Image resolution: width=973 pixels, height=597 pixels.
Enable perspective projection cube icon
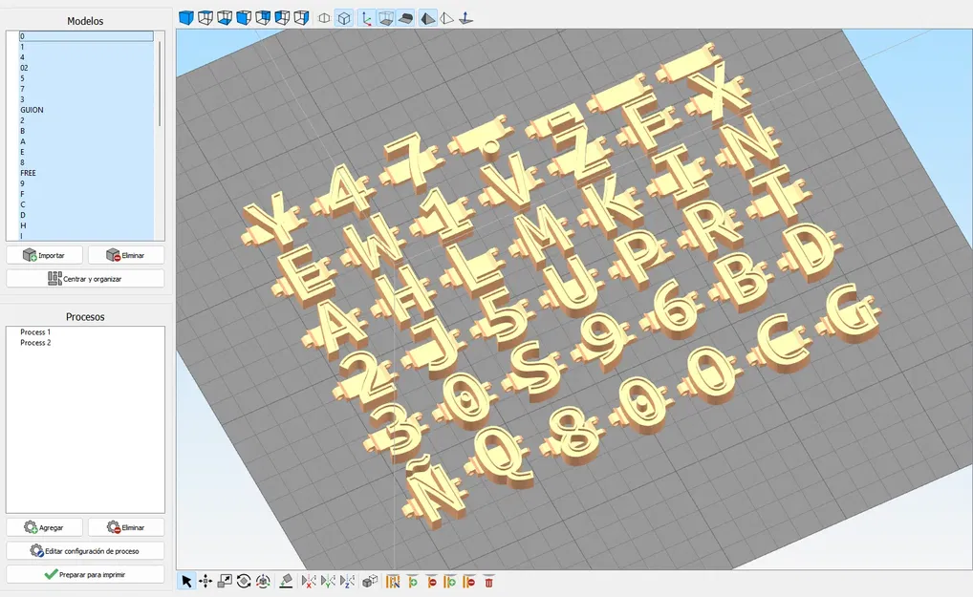[344, 18]
